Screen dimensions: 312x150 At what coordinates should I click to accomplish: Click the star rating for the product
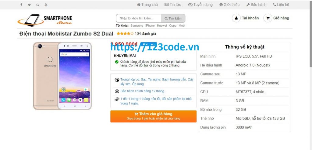[x=125, y=34]
